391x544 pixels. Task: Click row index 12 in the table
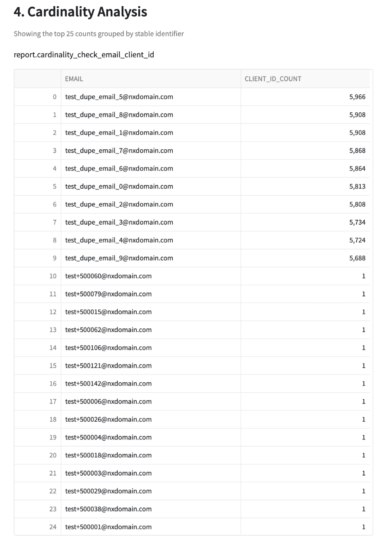click(53, 312)
